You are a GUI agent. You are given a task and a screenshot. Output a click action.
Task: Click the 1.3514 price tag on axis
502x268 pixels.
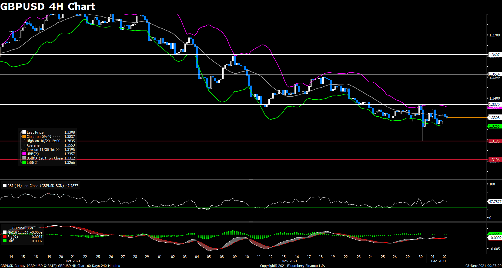(494, 74)
